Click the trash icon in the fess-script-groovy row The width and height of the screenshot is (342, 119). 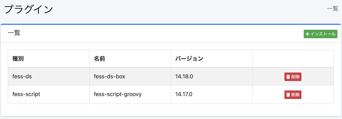click(x=288, y=95)
